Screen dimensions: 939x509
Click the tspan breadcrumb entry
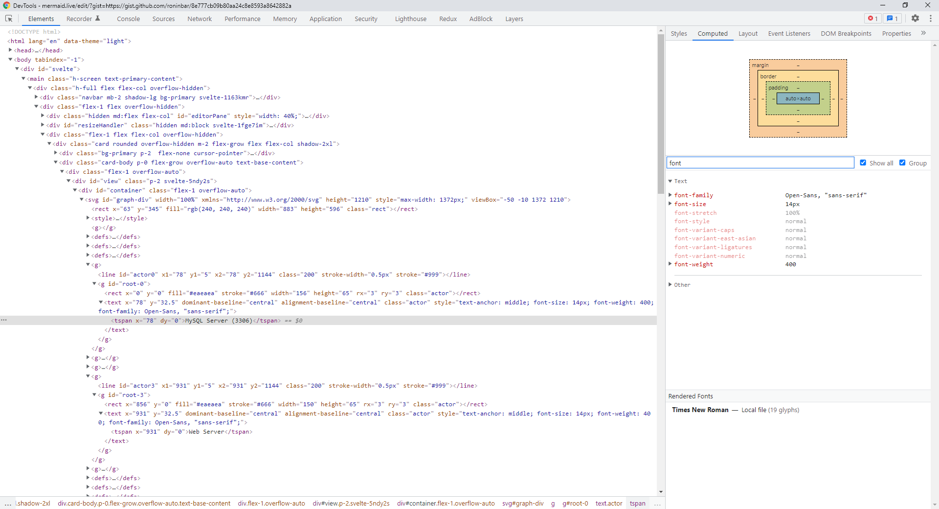637,504
